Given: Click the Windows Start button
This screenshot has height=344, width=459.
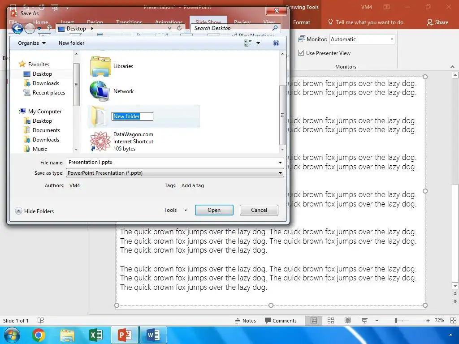Looking at the screenshot, I should 12,335.
